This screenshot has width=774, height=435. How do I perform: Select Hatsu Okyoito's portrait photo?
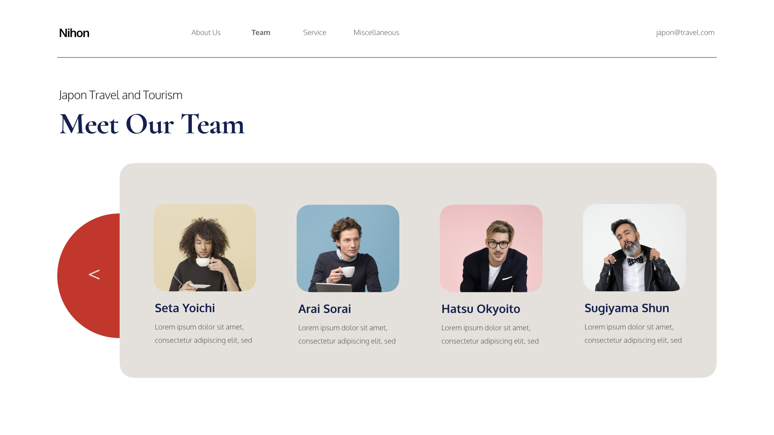(x=491, y=248)
